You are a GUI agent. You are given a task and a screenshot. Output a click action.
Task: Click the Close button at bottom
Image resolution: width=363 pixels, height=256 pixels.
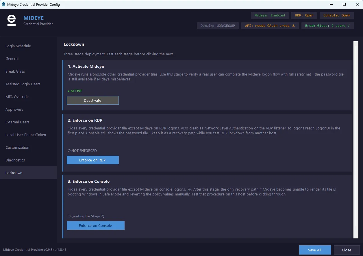click(346, 250)
